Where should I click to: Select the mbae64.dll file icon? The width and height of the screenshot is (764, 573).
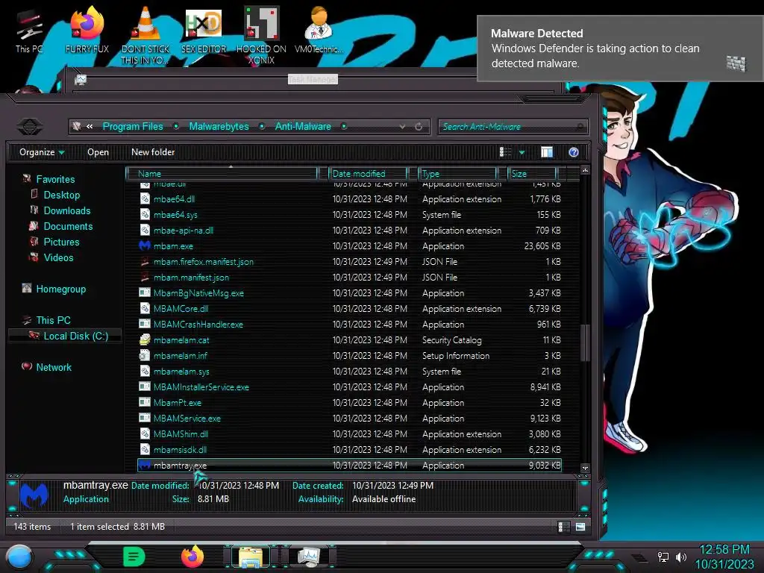(x=145, y=198)
